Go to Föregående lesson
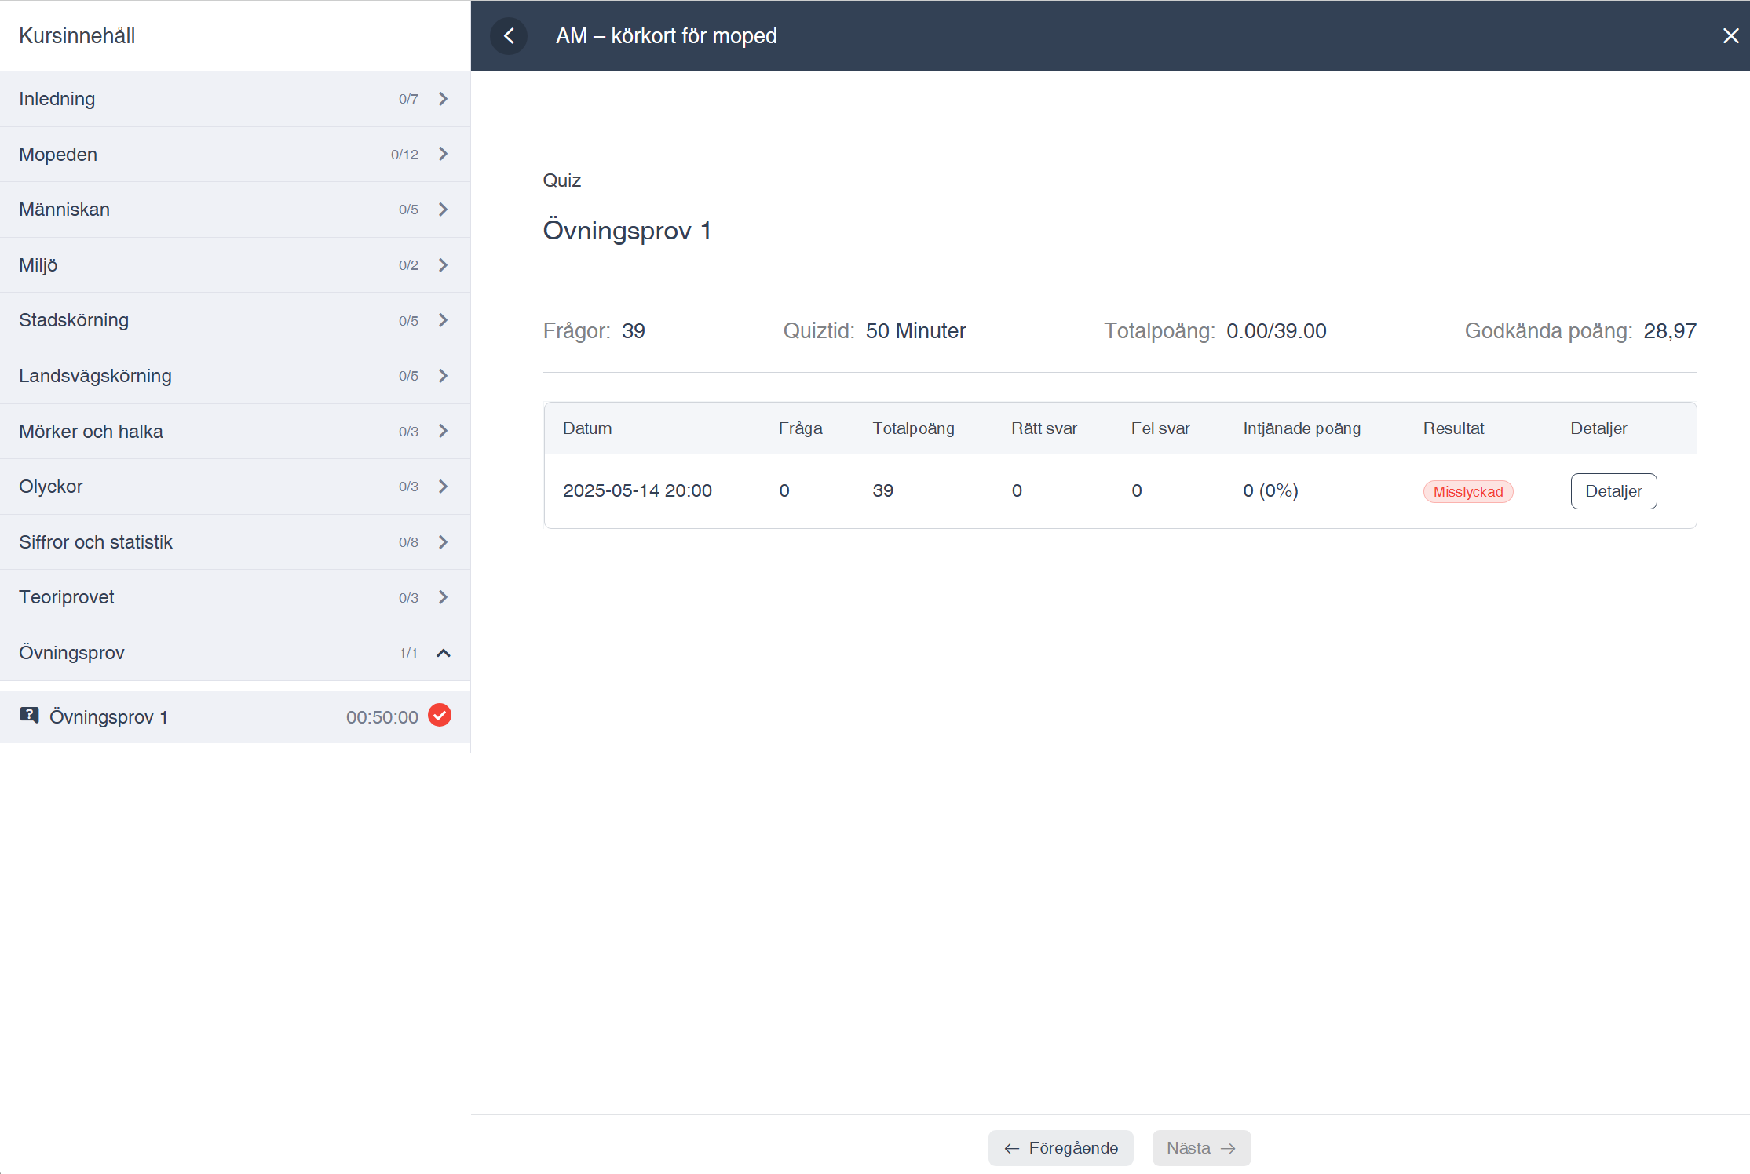The height and width of the screenshot is (1174, 1750). point(1061,1148)
